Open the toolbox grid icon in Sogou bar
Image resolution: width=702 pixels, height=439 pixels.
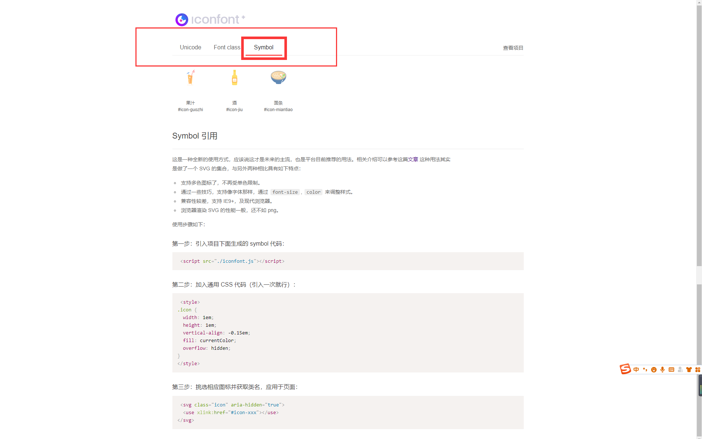tap(698, 370)
